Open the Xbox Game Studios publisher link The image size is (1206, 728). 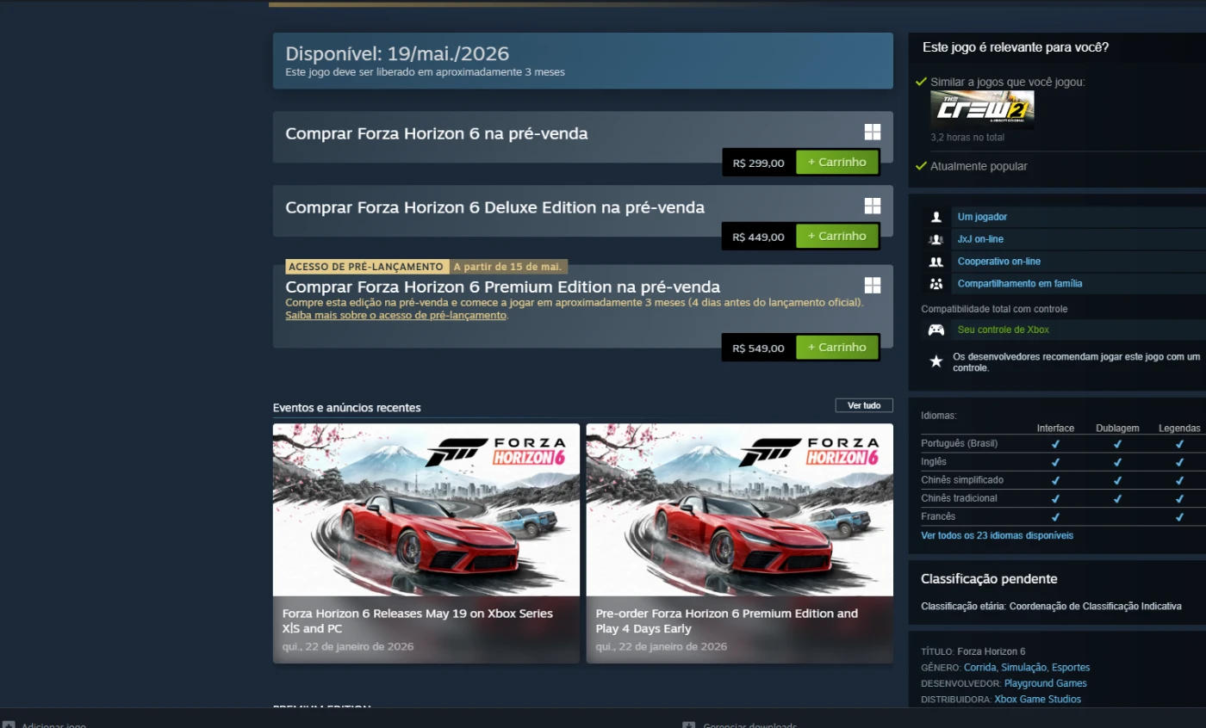1037,700
